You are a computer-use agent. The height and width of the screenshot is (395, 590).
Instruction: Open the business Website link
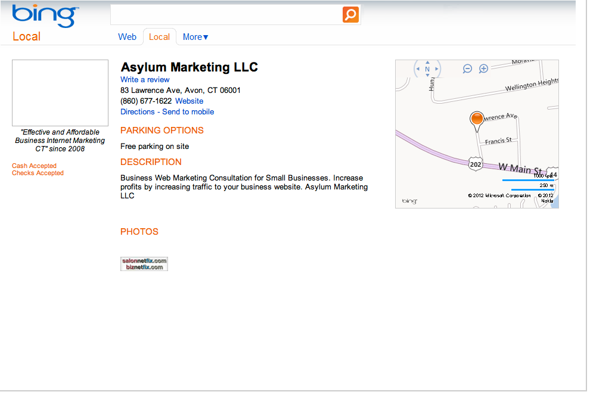pyautogui.click(x=189, y=101)
